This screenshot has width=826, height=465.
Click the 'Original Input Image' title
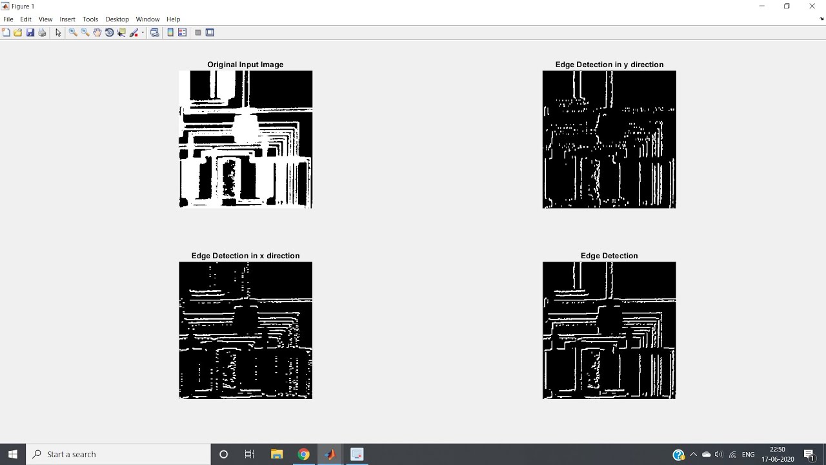click(245, 65)
